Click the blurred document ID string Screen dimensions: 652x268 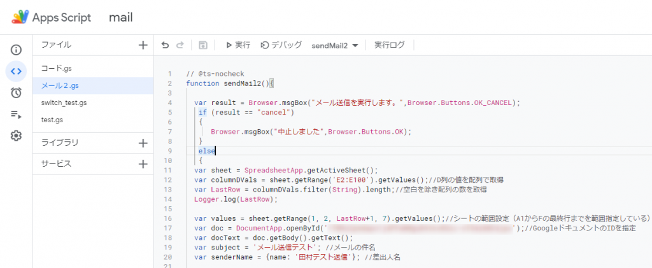click(x=422, y=228)
